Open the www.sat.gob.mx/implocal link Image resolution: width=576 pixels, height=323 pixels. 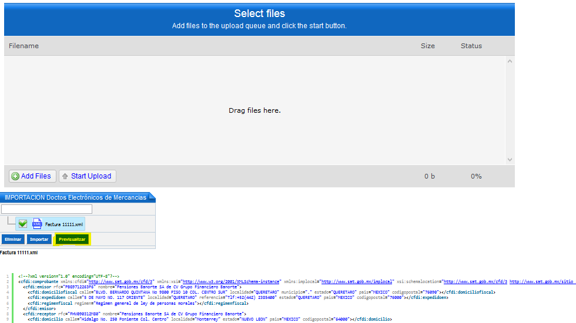(x=357, y=281)
